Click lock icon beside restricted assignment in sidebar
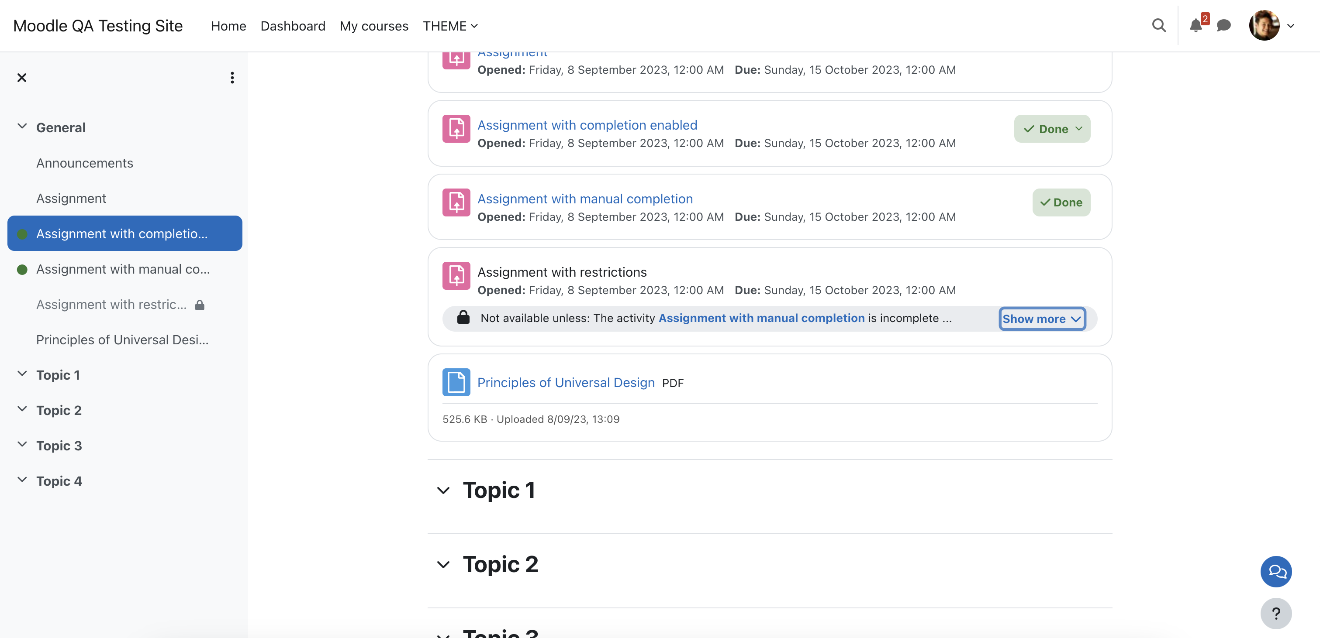The image size is (1320, 638). [x=200, y=305]
